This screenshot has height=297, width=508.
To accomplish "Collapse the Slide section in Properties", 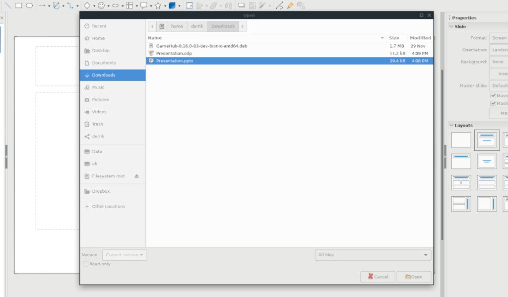I will coord(451,26).
